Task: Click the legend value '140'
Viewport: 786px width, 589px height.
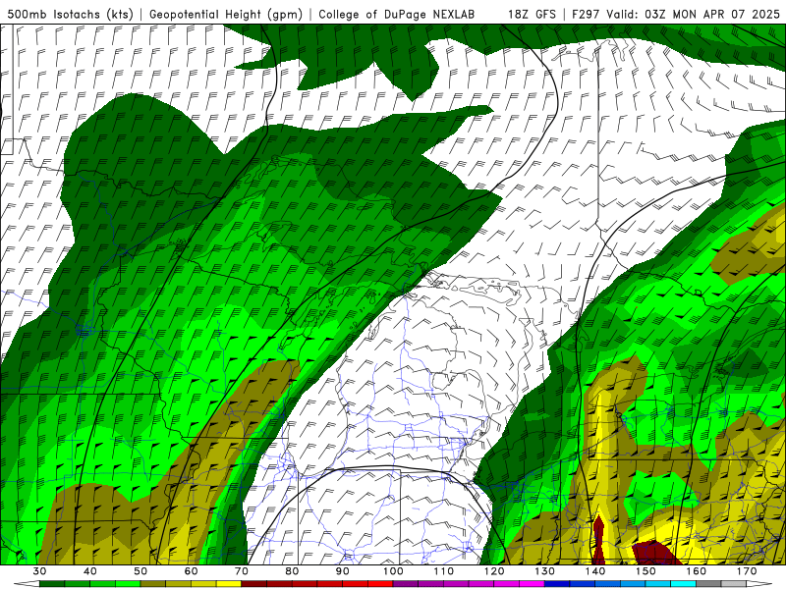Action: pyautogui.click(x=595, y=571)
